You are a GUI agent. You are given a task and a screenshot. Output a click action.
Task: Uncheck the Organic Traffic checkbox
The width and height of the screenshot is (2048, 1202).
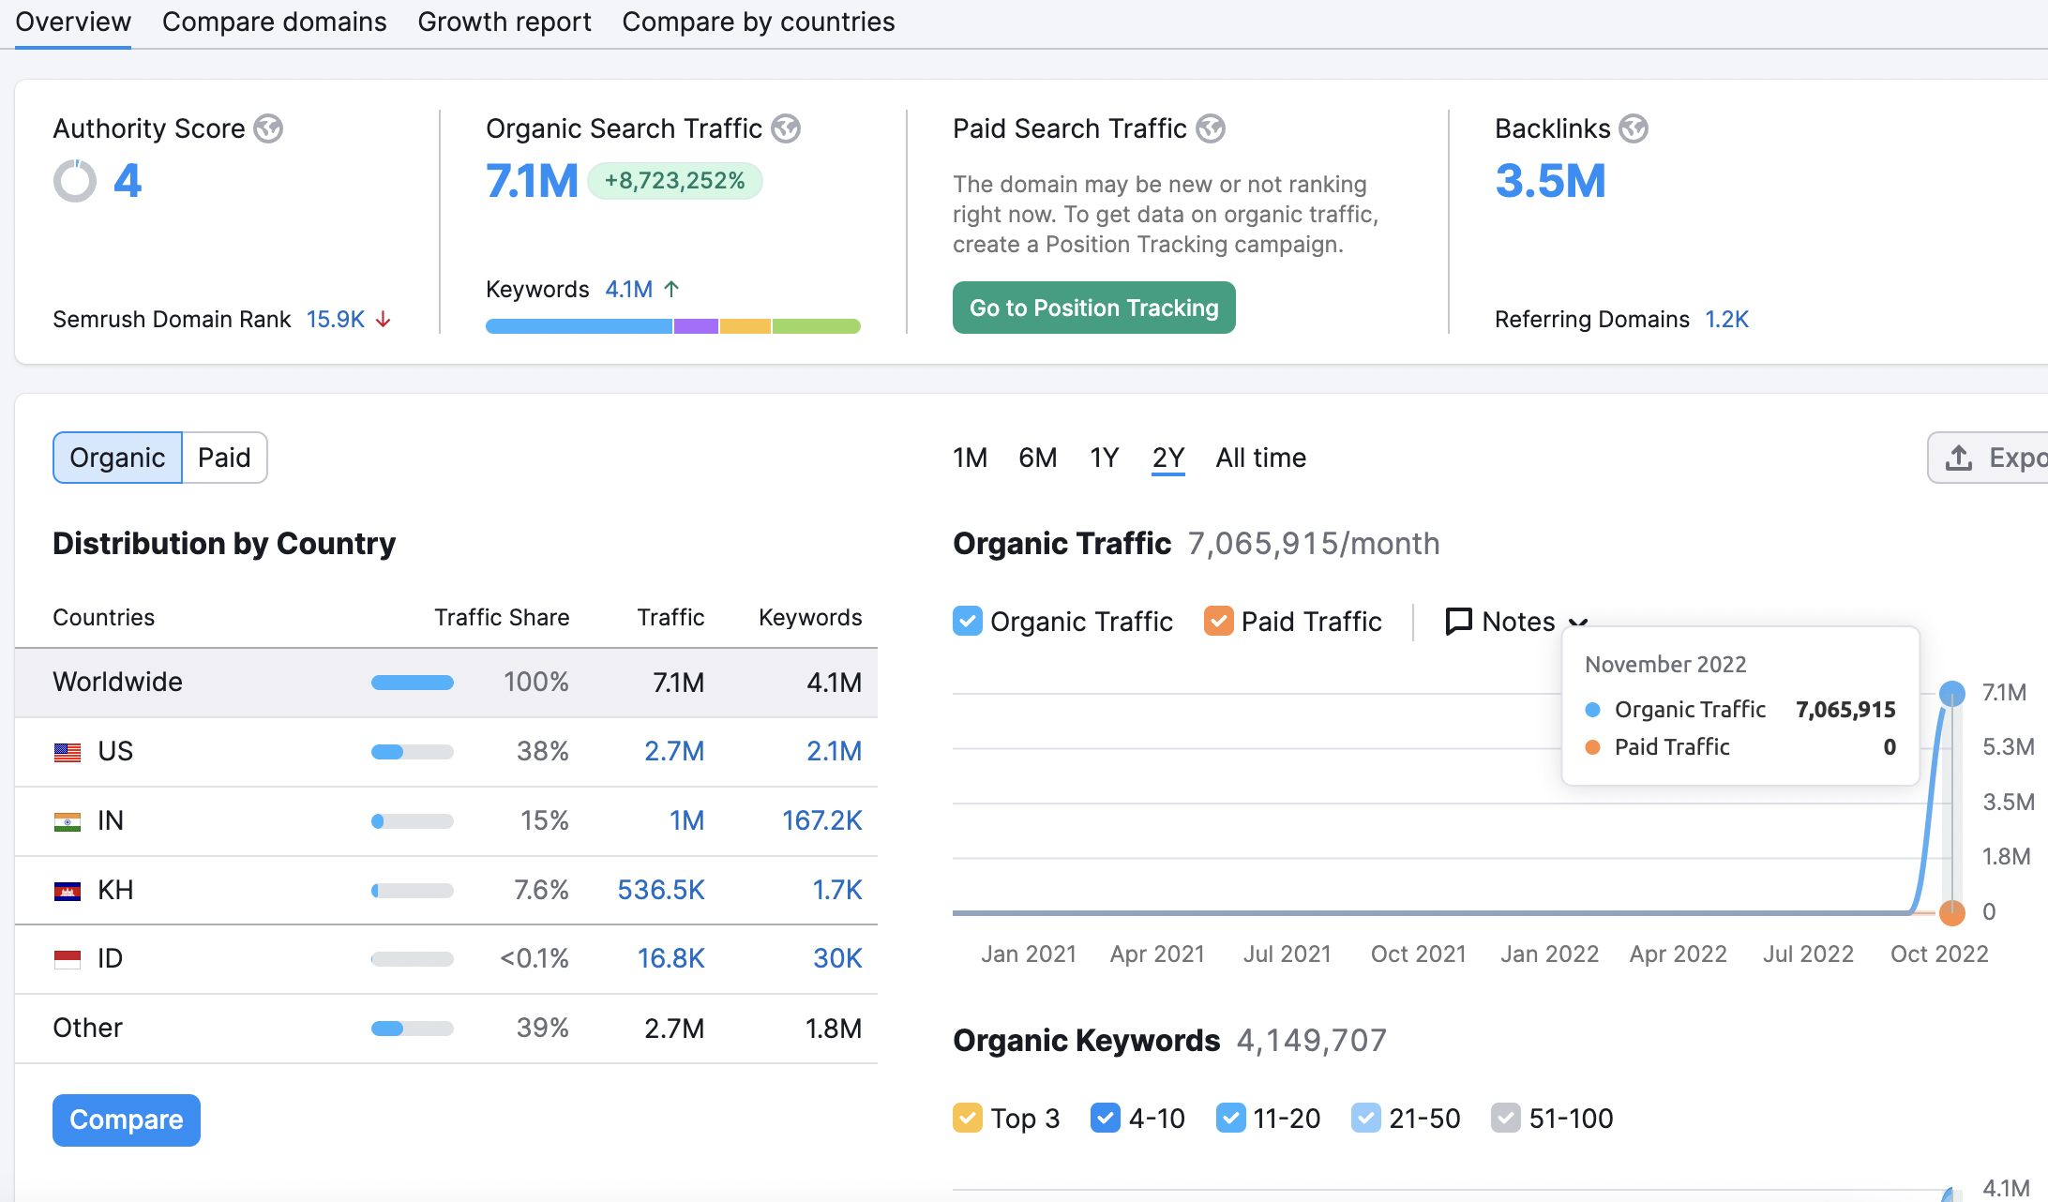point(968,621)
